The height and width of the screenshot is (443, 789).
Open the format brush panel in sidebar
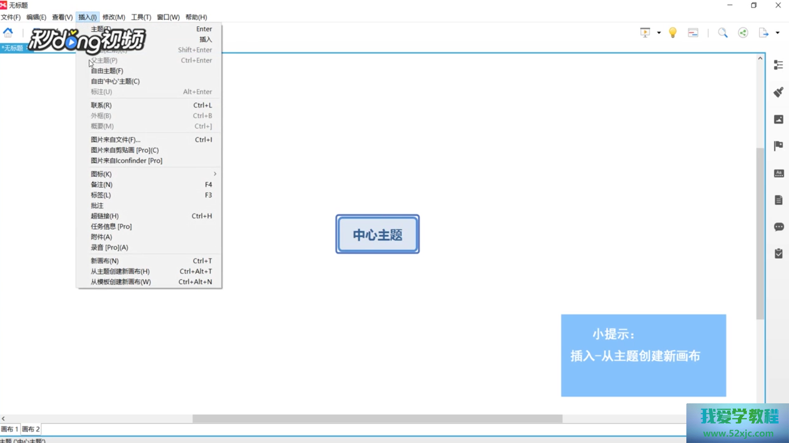coord(778,92)
